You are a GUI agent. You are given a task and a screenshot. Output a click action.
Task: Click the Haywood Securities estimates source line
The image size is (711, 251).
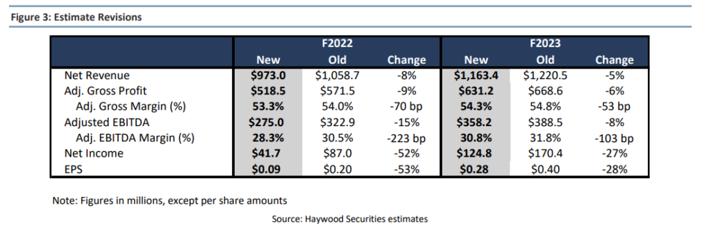click(x=350, y=219)
